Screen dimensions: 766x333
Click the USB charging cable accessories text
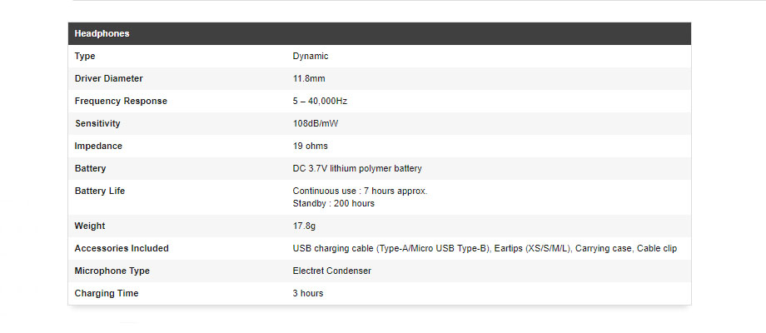[485, 249]
